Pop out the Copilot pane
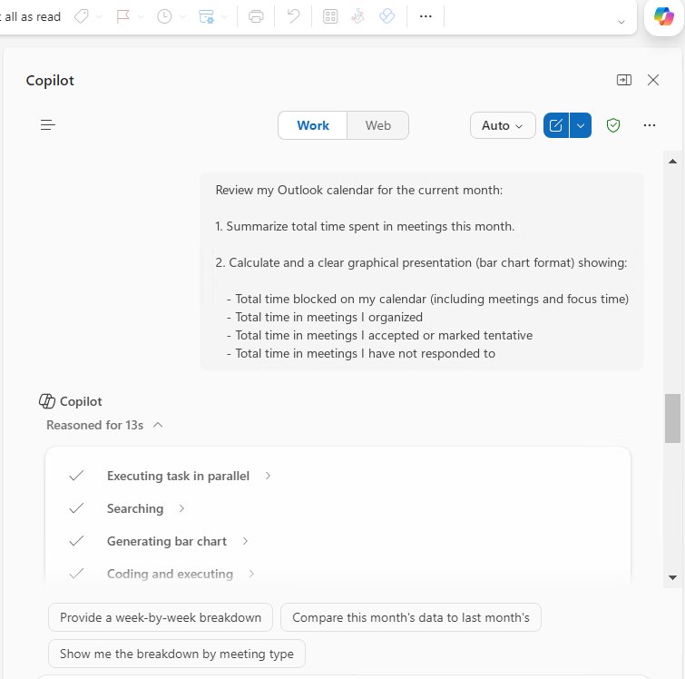 click(624, 80)
